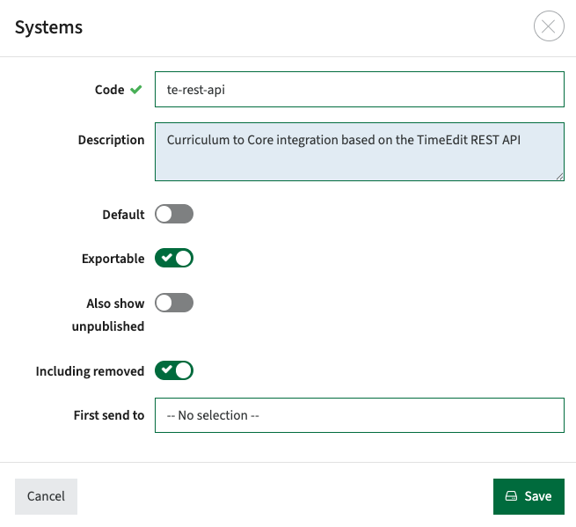Click the green checkmark beside Code

click(x=136, y=90)
